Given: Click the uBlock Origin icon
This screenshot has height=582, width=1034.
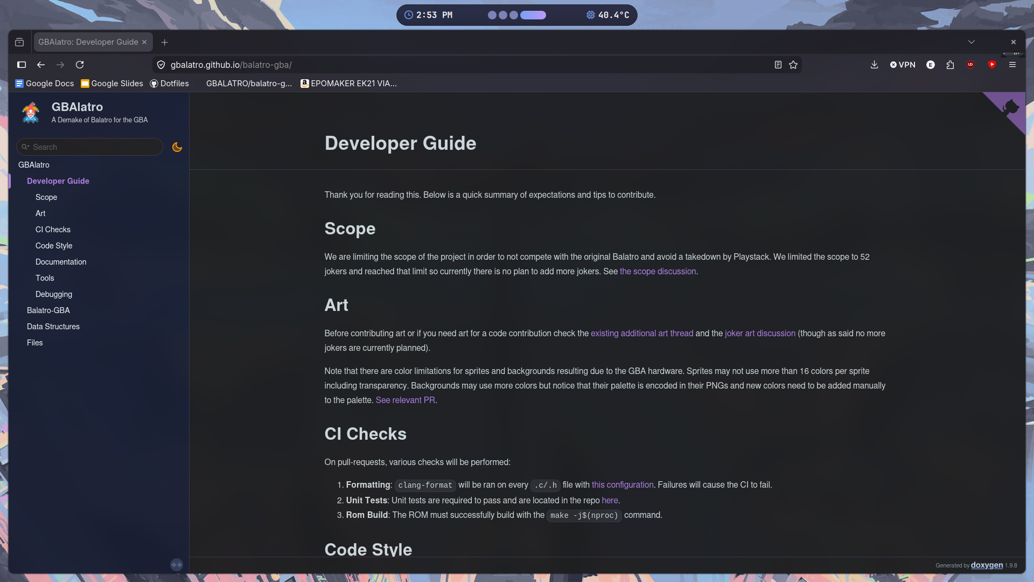Looking at the screenshot, I should pyautogui.click(x=970, y=65).
